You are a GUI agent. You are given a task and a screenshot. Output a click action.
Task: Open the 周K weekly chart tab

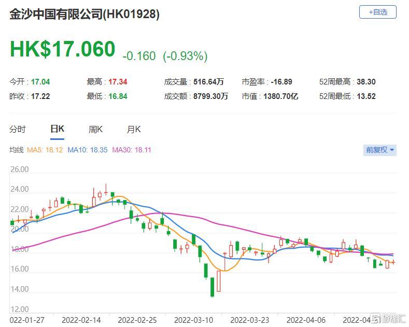point(95,130)
